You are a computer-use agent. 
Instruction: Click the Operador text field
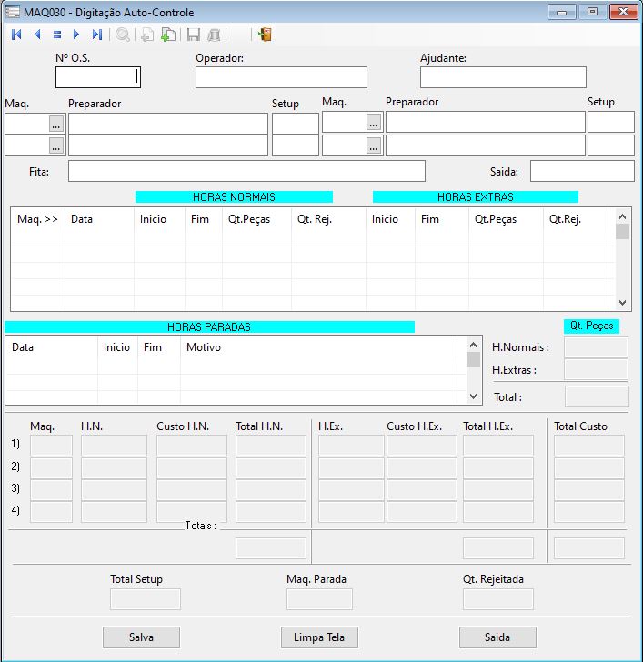click(281, 77)
